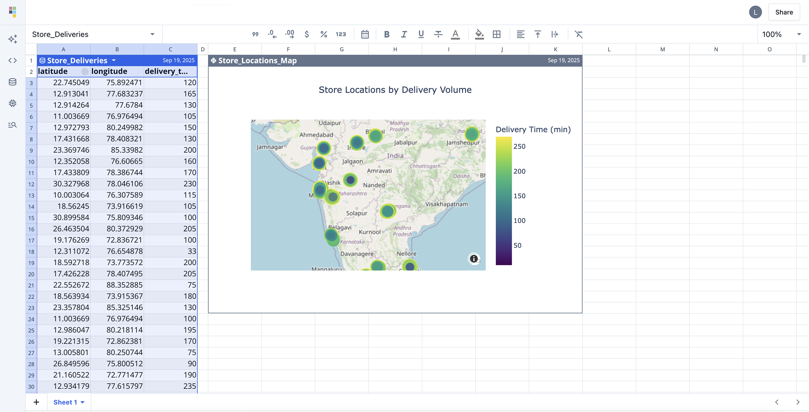Image resolution: width=809 pixels, height=412 pixels.
Task: Apply italic formatting
Action: 404,34
